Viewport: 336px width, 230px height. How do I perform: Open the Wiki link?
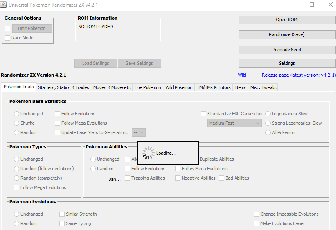(x=242, y=75)
